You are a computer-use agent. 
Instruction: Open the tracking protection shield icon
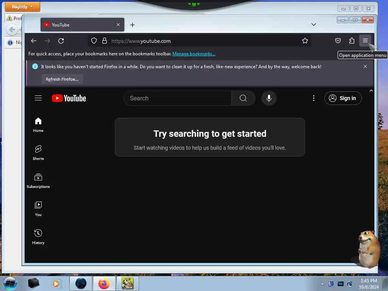pyautogui.click(x=94, y=41)
